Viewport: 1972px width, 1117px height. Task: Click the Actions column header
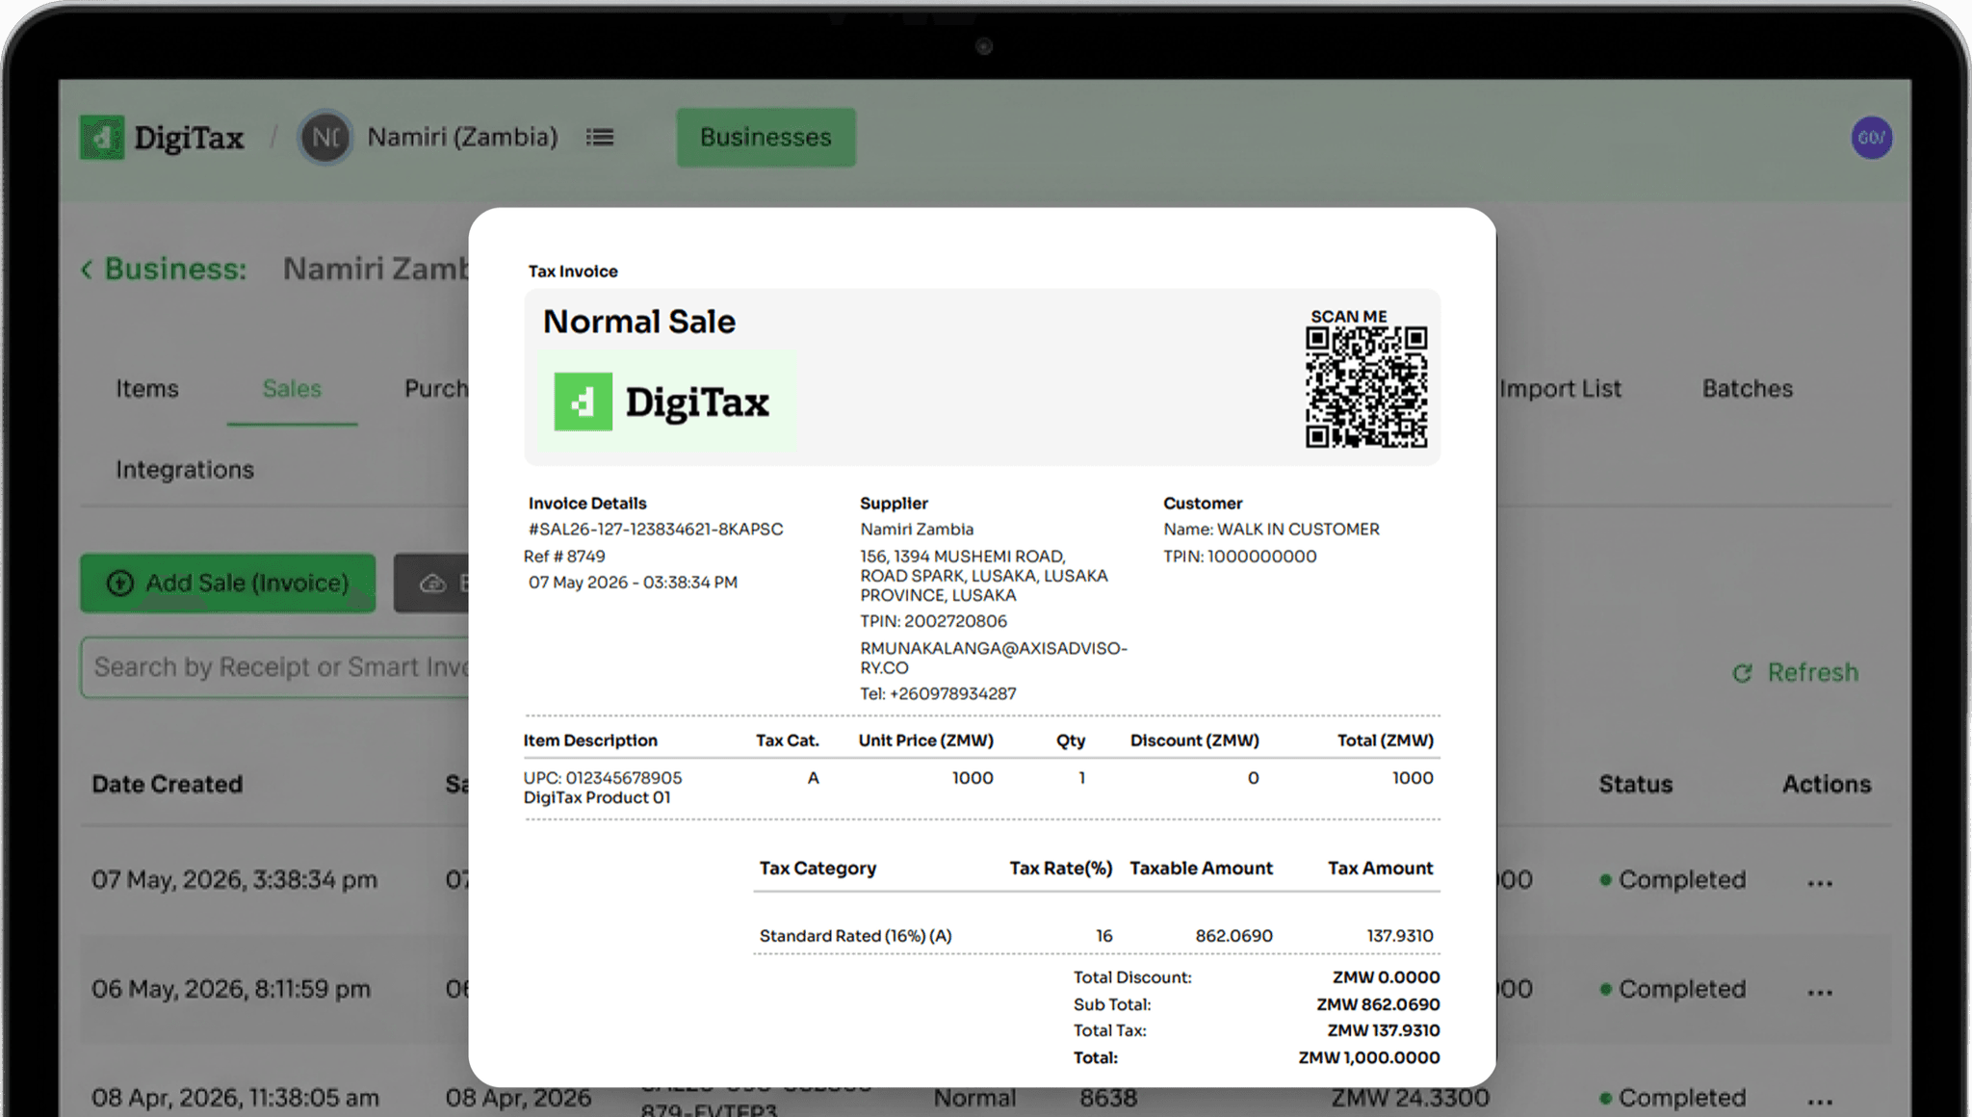coord(1827,785)
